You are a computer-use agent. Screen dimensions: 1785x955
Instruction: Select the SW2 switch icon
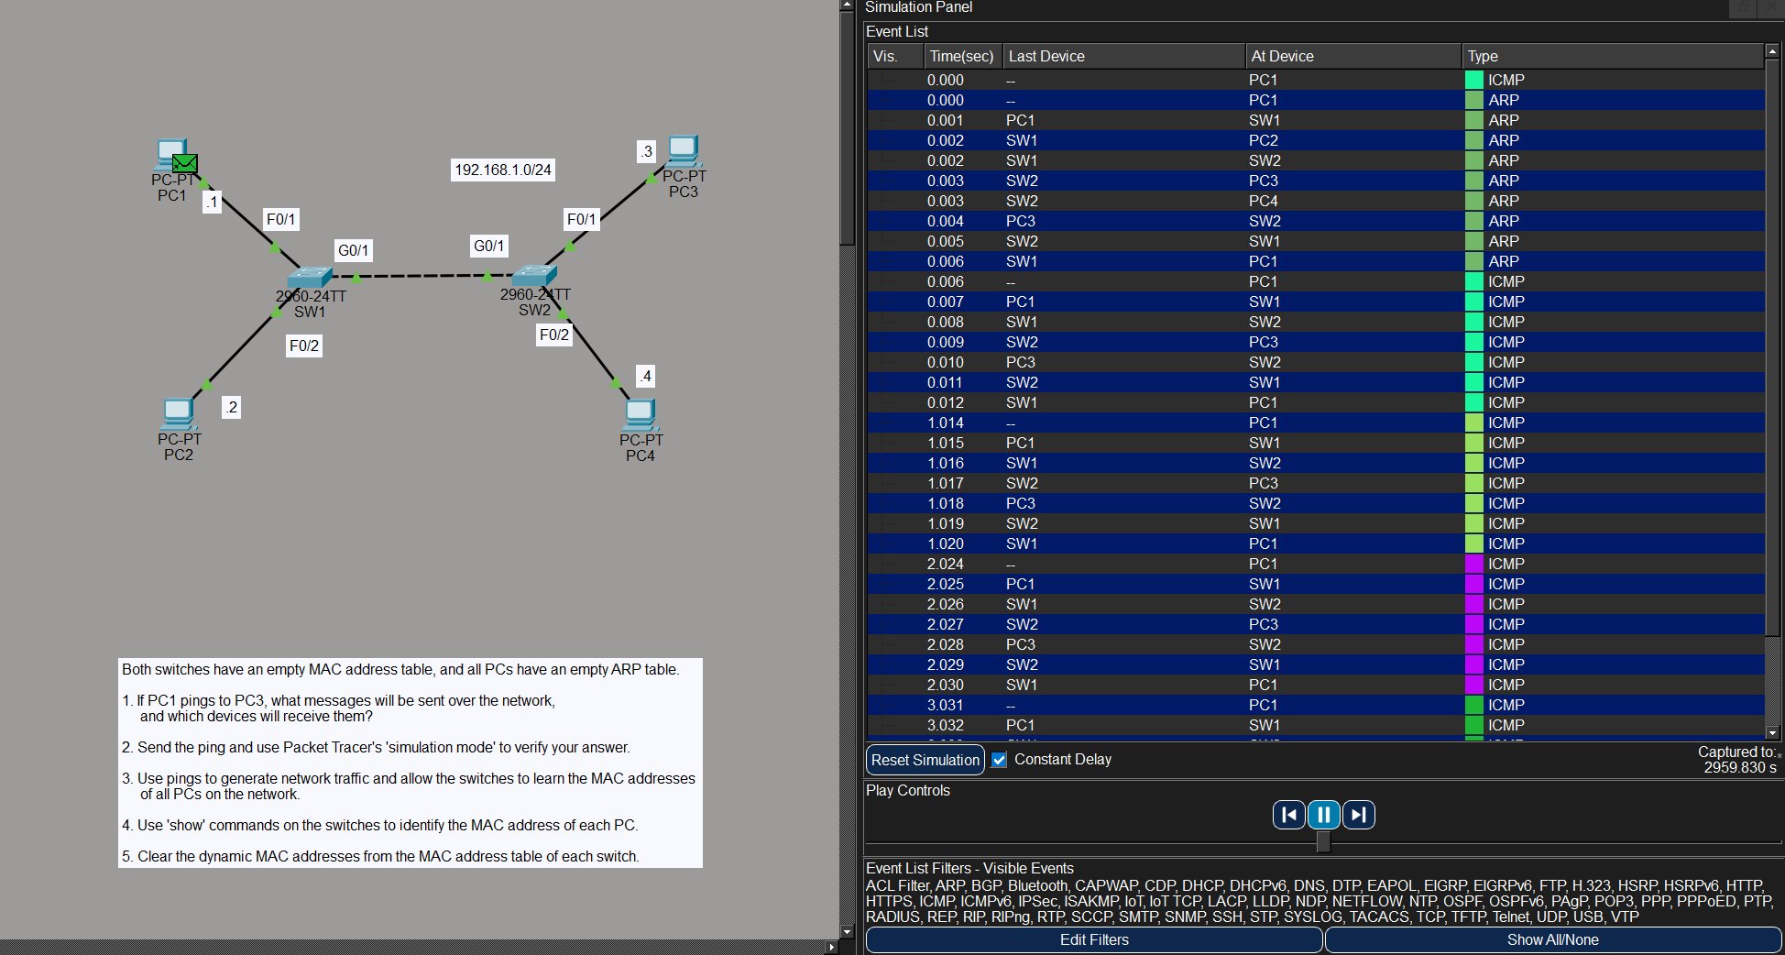click(534, 274)
